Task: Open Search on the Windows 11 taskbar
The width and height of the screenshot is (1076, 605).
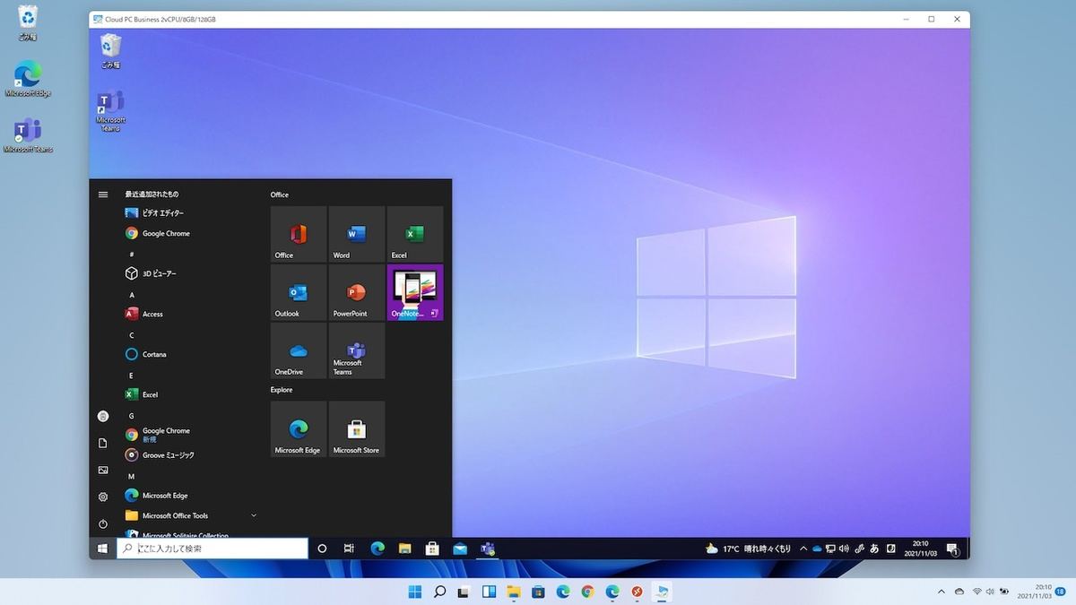Action: pos(439,592)
